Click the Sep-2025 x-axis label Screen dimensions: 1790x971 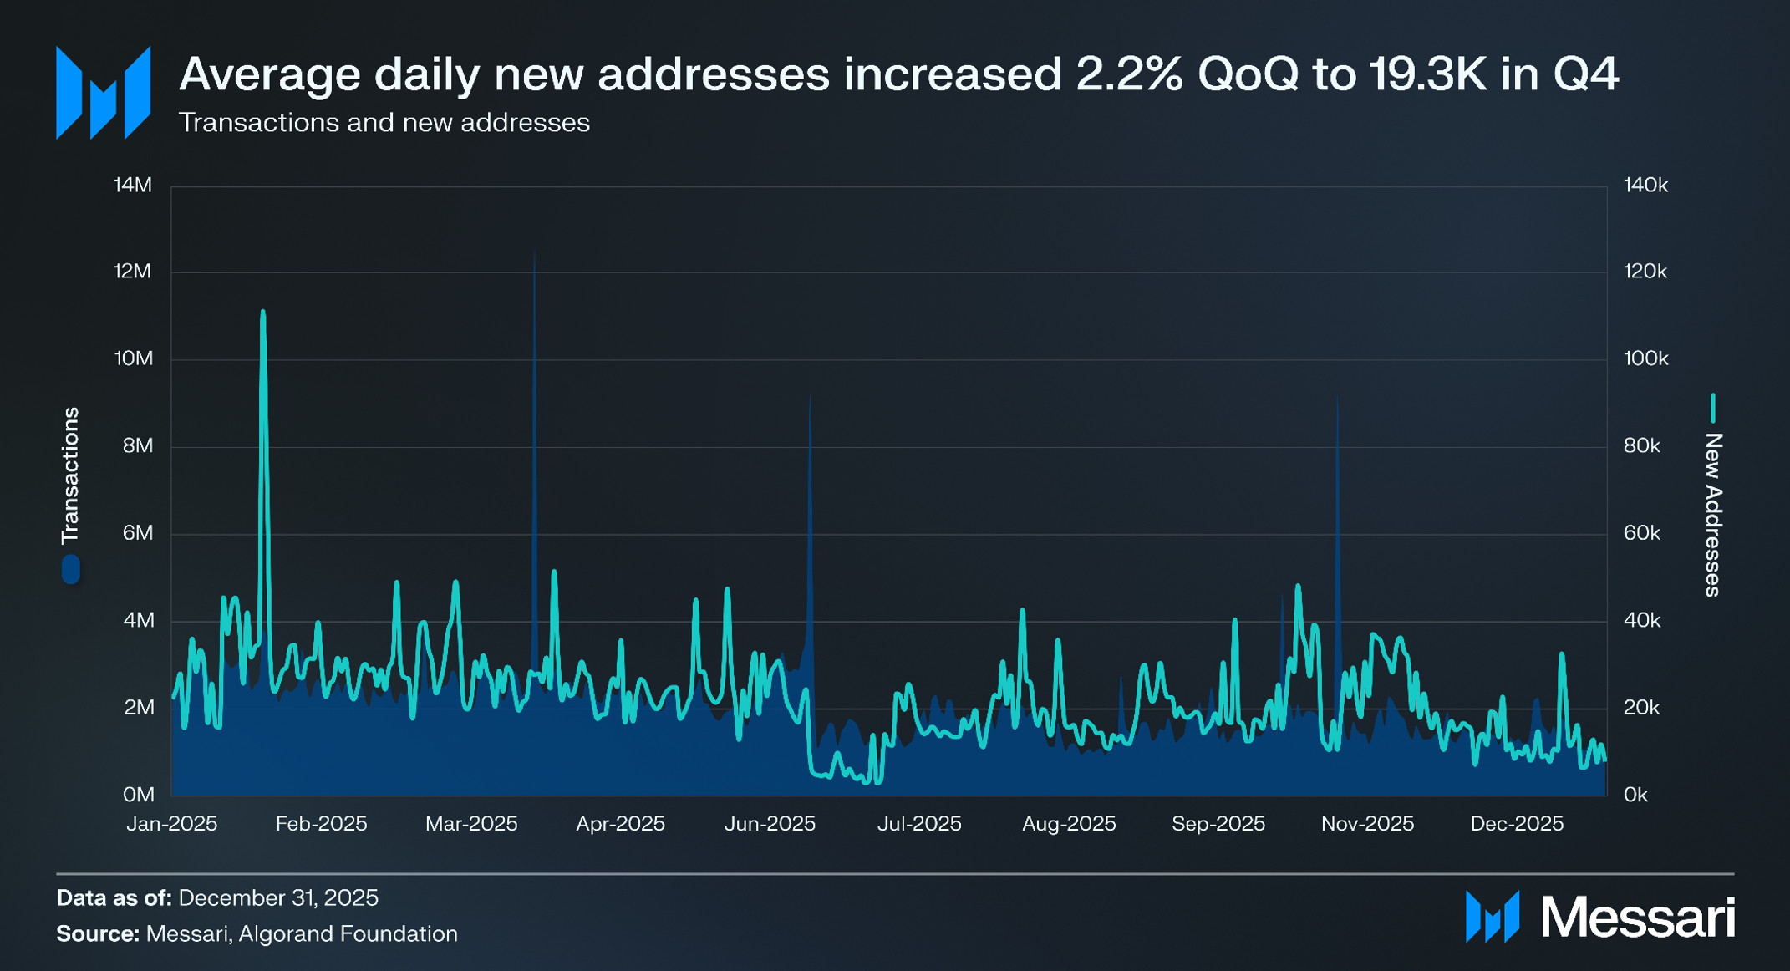coord(1218,824)
